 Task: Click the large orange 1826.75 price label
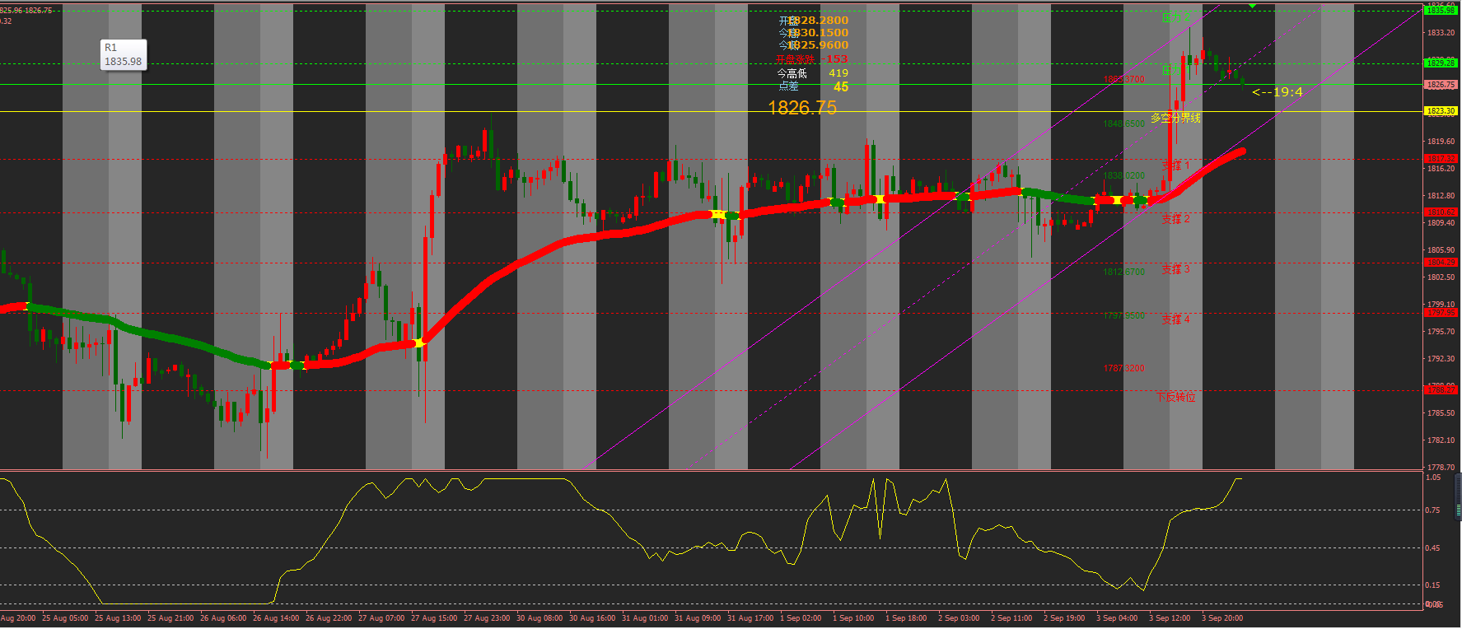(x=801, y=108)
